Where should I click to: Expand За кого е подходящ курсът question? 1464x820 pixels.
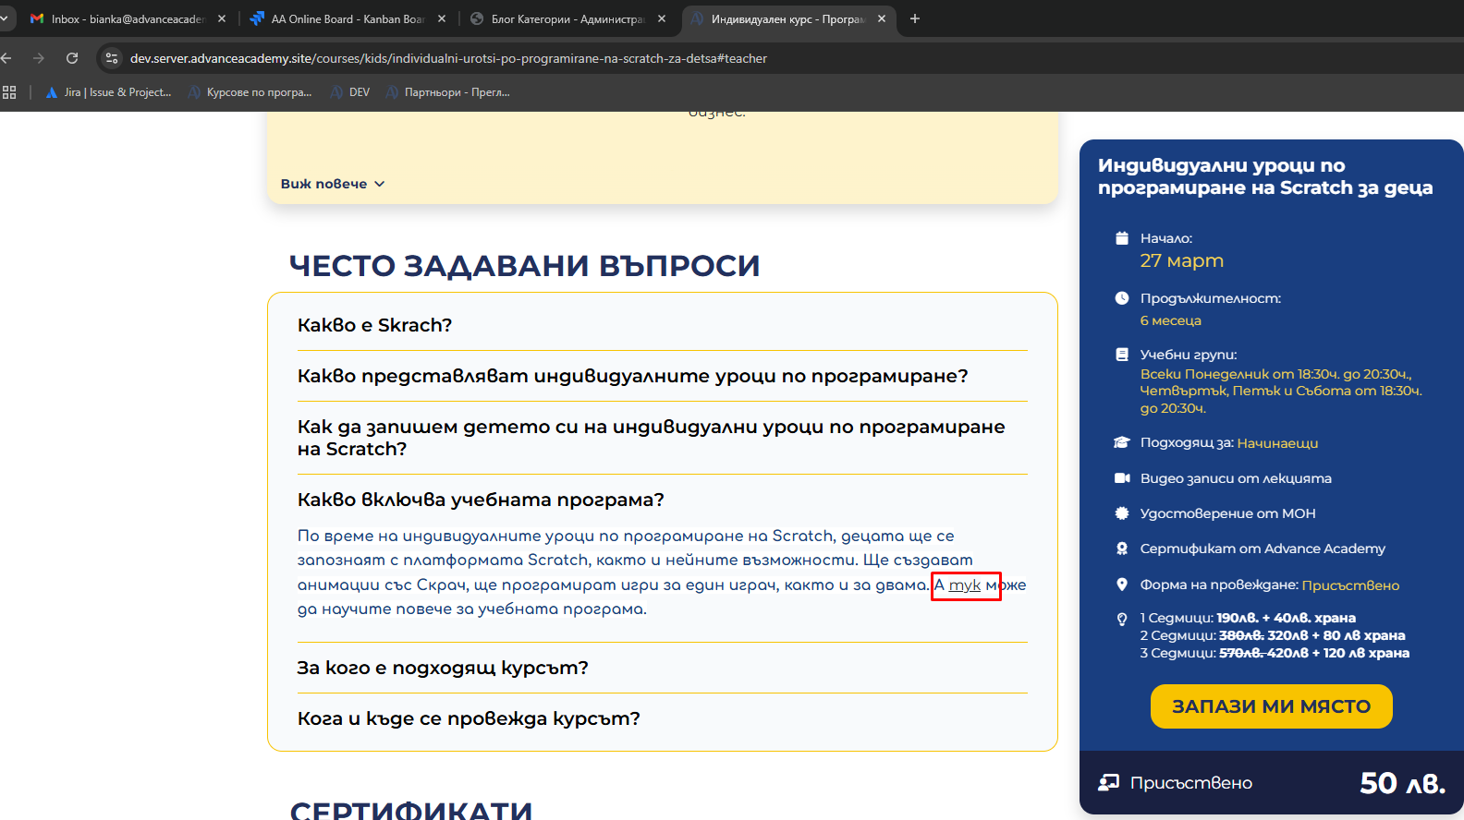coord(662,668)
